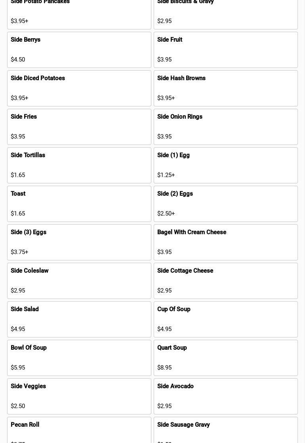Select Side Avocado item
This screenshot has height=443, width=305.
(225, 396)
